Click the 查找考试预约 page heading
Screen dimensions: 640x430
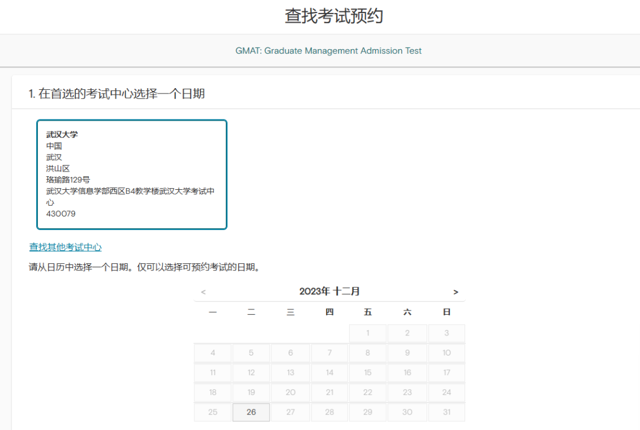point(334,17)
